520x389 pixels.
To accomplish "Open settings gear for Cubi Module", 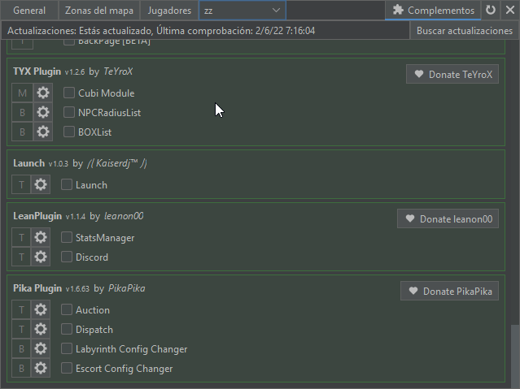I will tap(43, 93).
